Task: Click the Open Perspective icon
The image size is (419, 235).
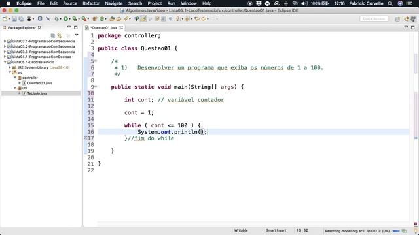Action: [x=397, y=19]
